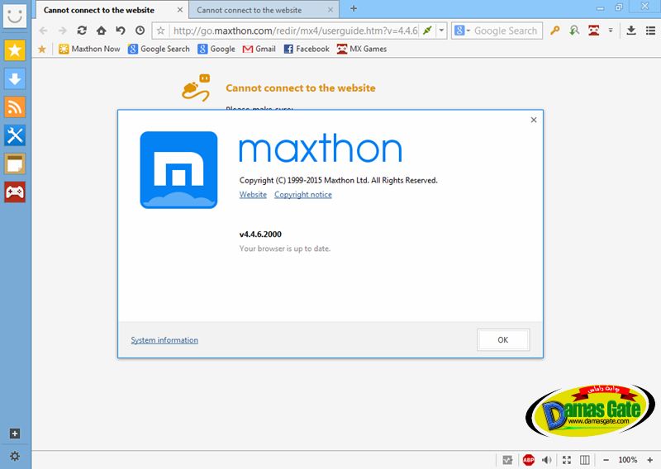Open the search engine selector dropdown

point(462,31)
